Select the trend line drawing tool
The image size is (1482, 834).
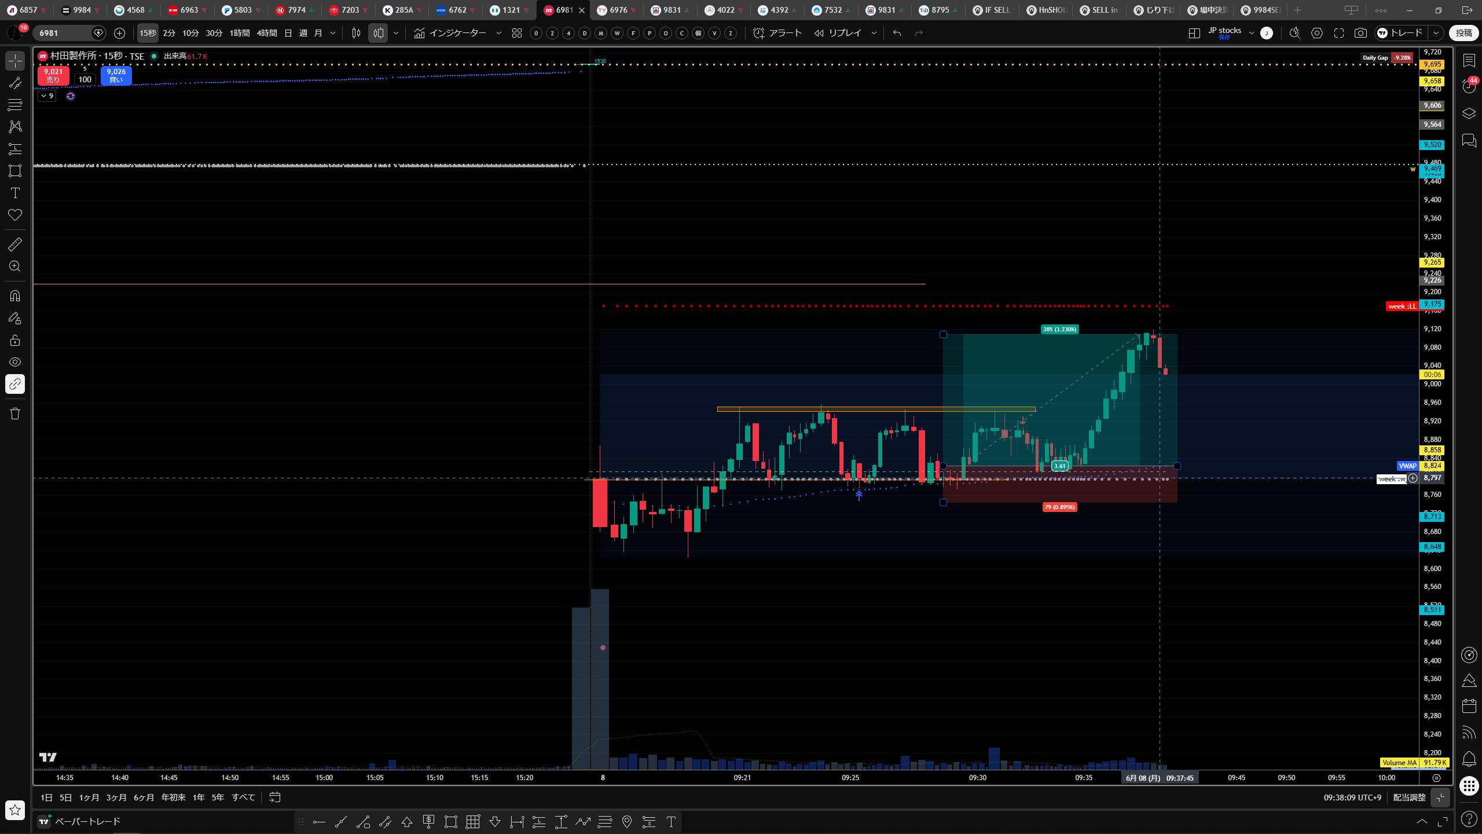[x=15, y=83]
